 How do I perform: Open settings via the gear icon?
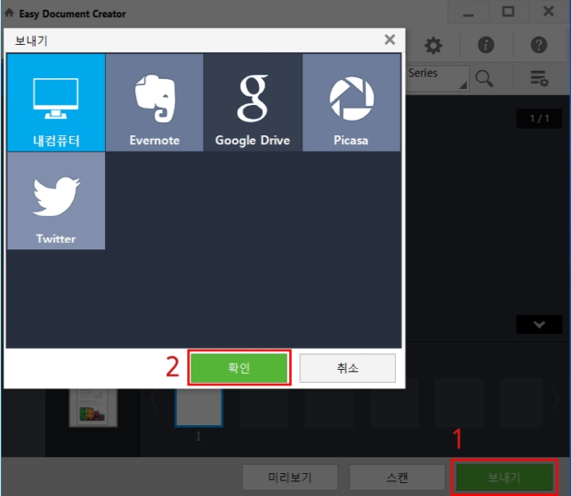click(433, 46)
